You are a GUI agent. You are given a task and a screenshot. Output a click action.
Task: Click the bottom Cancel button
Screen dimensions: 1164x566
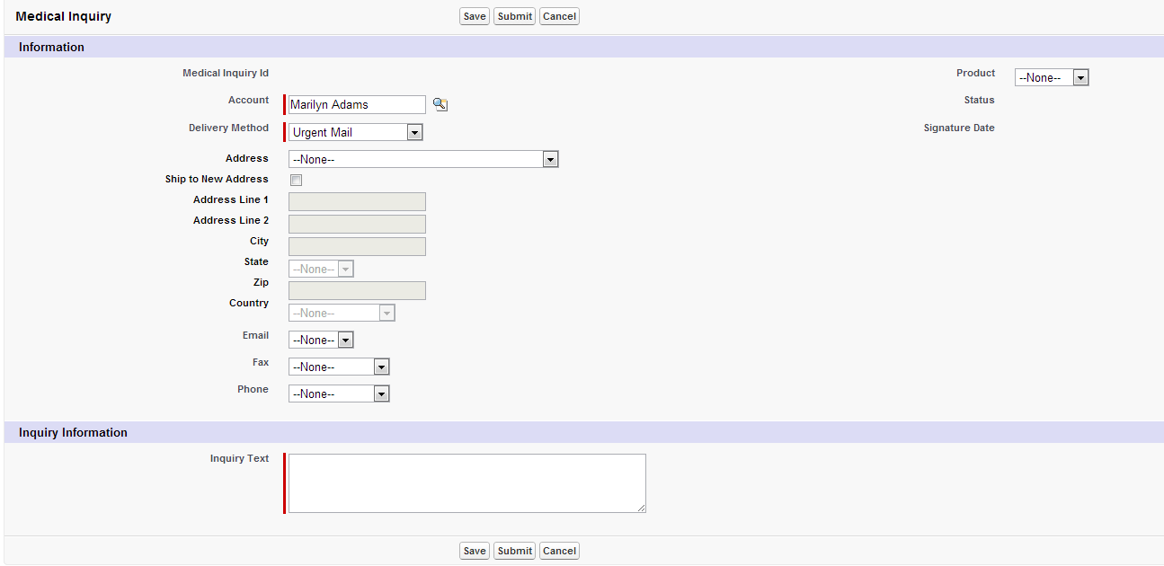pos(559,551)
